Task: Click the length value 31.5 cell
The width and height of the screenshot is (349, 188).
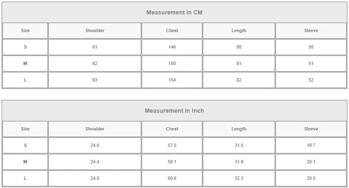Action: click(x=239, y=145)
